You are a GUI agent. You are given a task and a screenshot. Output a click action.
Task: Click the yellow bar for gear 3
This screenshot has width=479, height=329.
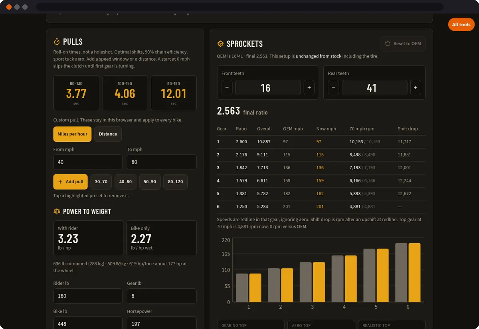coord(319,282)
